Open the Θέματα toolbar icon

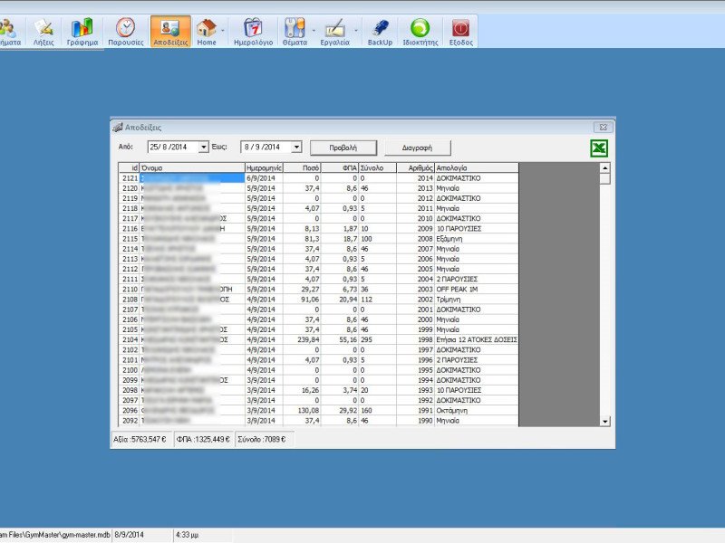pyautogui.click(x=295, y=32)
